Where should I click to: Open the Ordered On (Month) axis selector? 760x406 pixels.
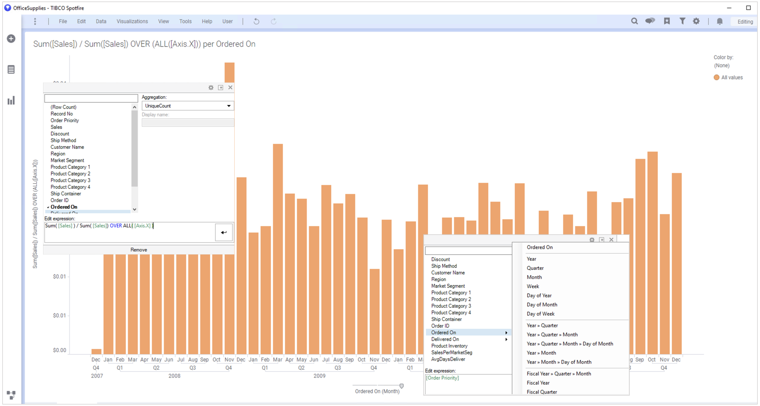pyautogui.click(x=377, y=392)
